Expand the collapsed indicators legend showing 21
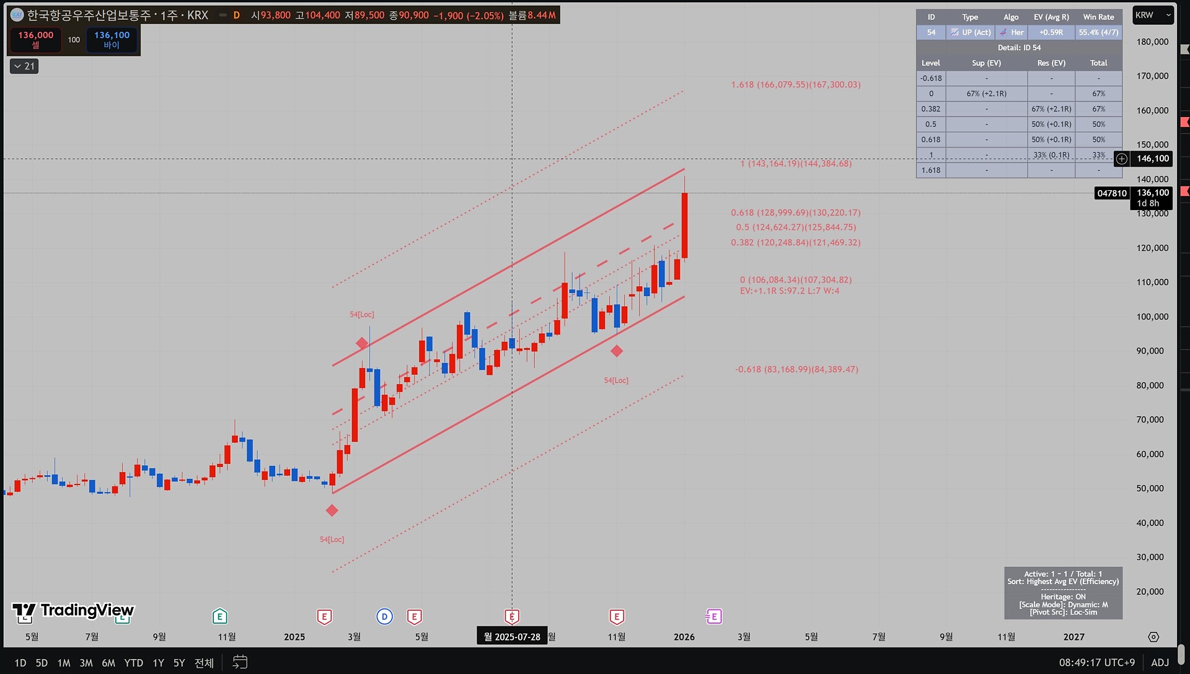 click(x=24, y=66)
